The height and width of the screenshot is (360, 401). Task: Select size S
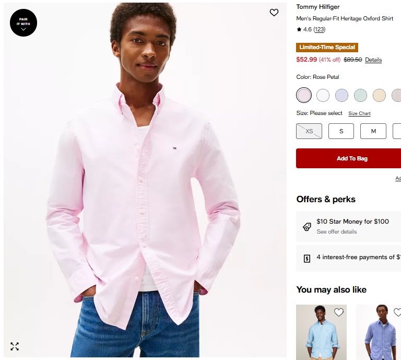click(x=341, y=131)
